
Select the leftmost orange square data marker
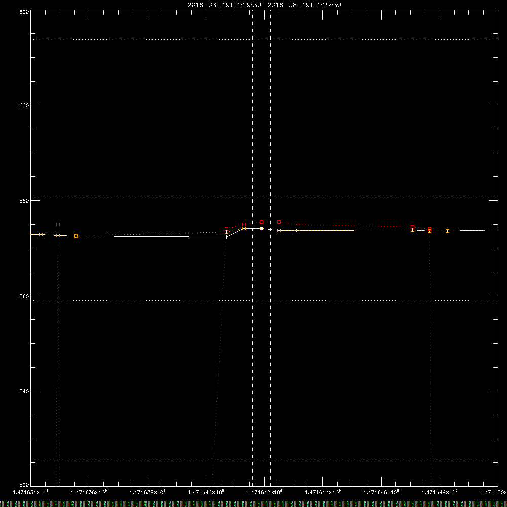pyautogui.click(x=41, y=234)
